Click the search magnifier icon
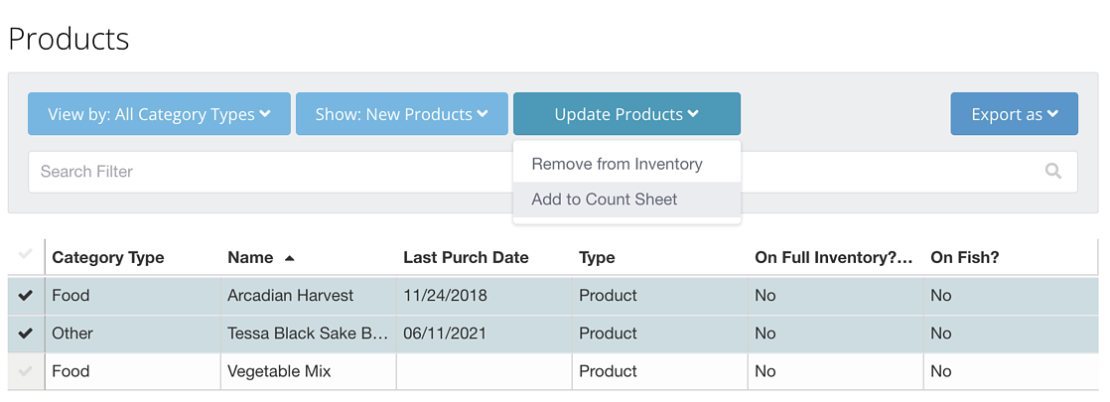Screen dimensions: 1110x402 (x=1052, y=172)
